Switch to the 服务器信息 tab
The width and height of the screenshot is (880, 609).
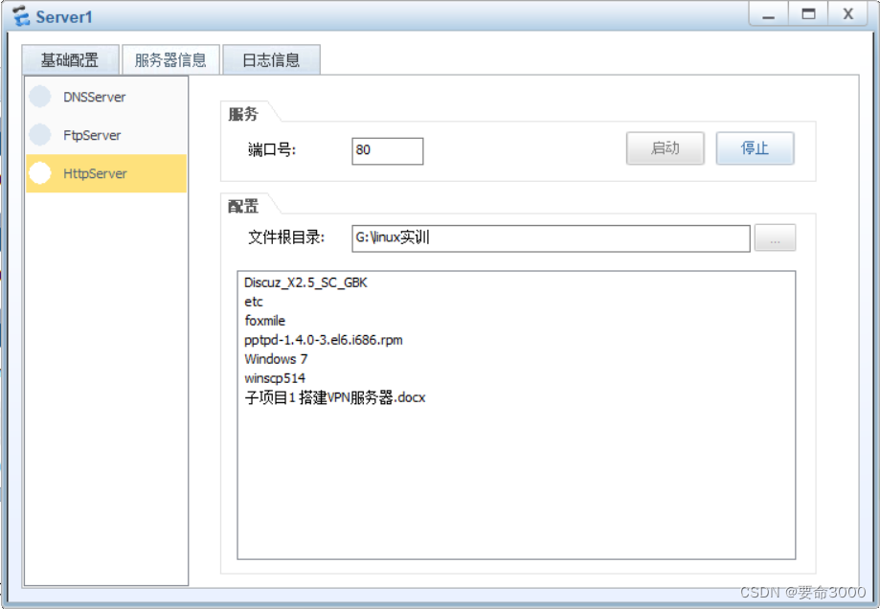coord(170,59)
